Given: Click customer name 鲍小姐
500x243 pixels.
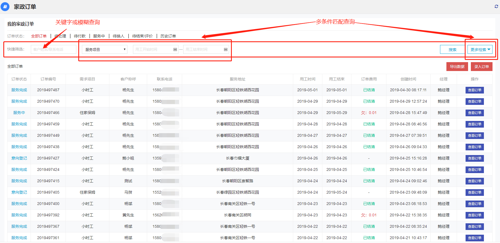Looking at the screenshot, I should 128,158.
